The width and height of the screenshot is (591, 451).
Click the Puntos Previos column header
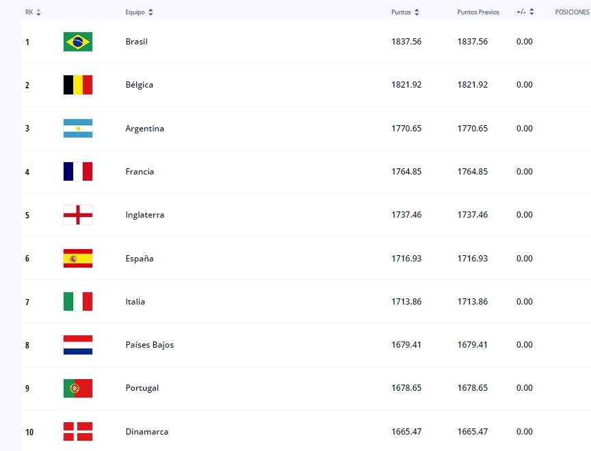coord(478,12)
